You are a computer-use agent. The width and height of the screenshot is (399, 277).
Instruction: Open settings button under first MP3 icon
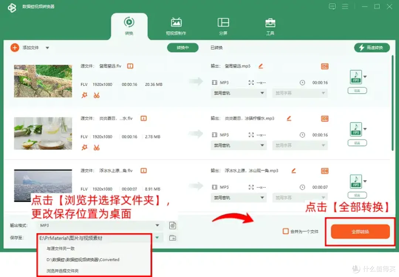pos(357,91)
